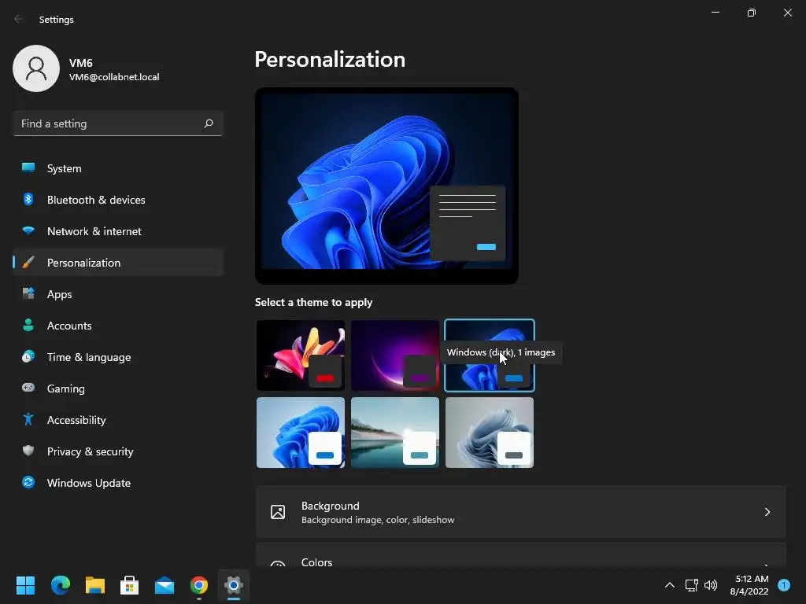Open Google Chrome from taskbar
The height and width of the screenshot is (604, 806).
coord(199,585)
